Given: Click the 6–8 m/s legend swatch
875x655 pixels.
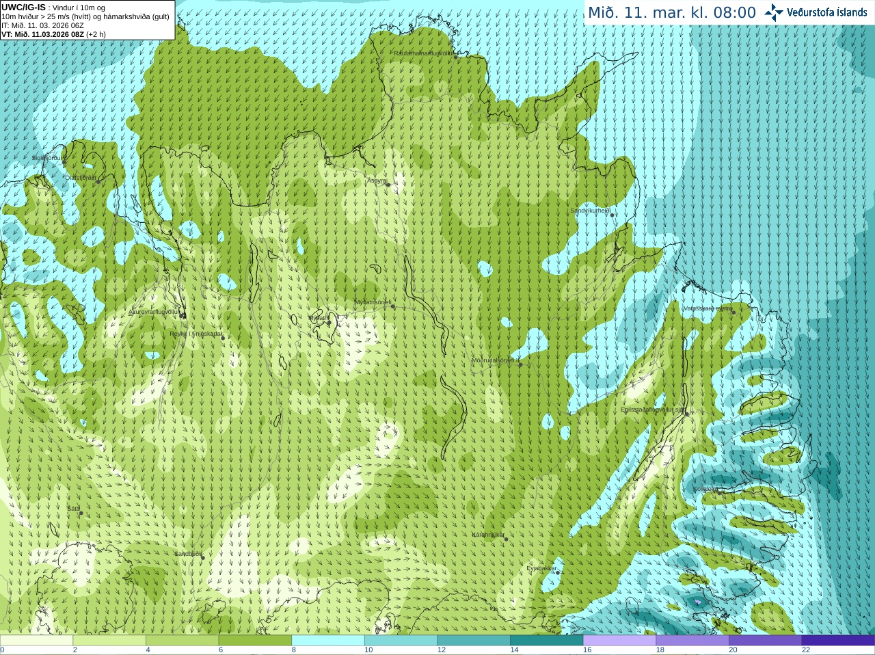Looking at the screenshot, I should (255, 641).
